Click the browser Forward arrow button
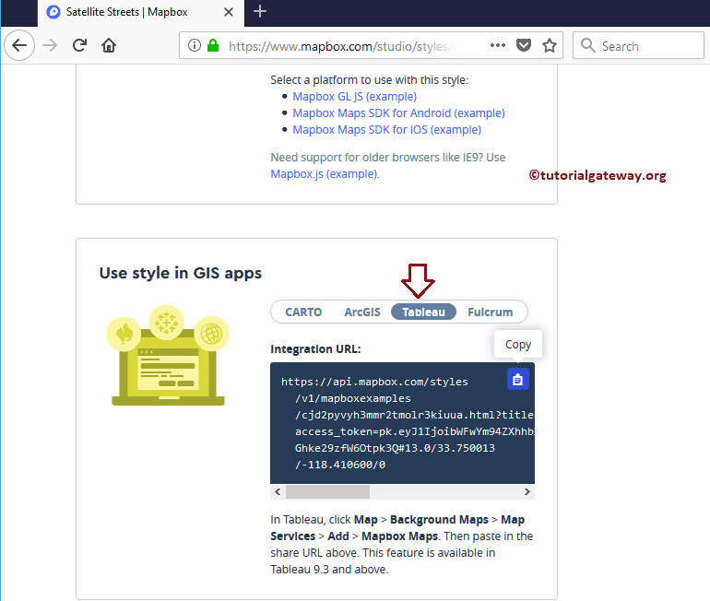 (x=50, y=45)
